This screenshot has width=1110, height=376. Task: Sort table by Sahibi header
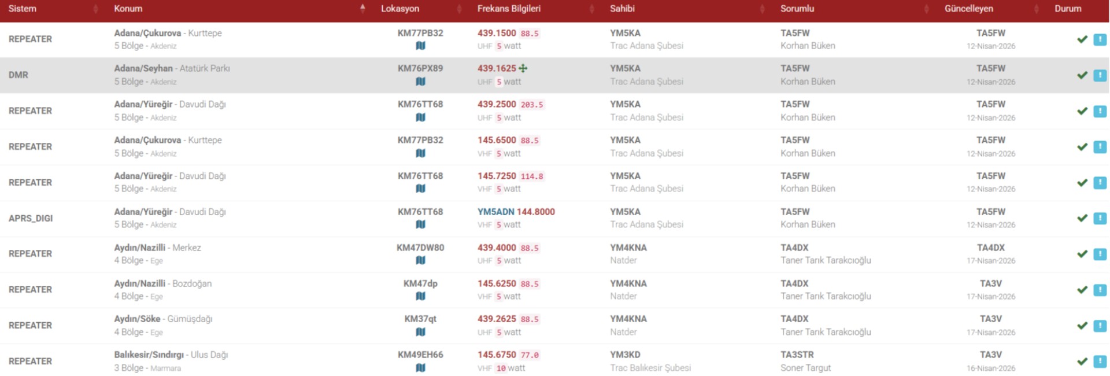click(x=622, y=9)
